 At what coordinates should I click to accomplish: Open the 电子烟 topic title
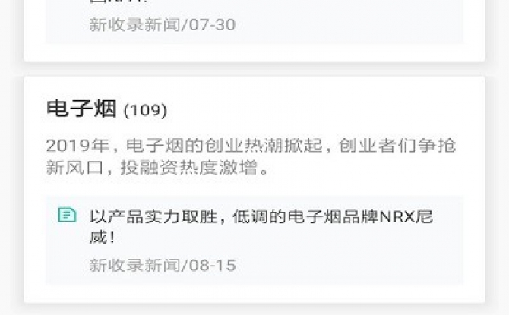(81, 109)
